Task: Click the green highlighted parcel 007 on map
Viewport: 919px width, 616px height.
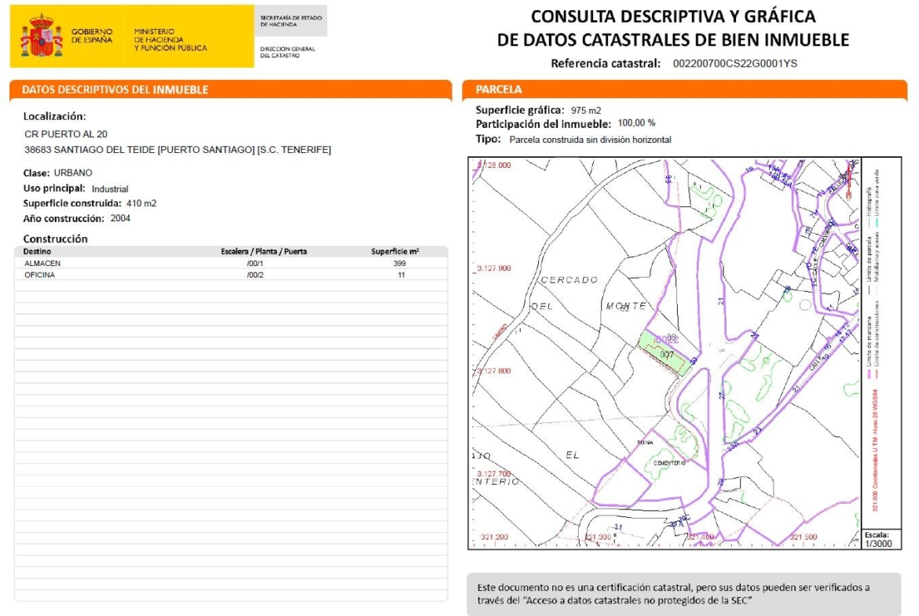Action: coord(667,352)
